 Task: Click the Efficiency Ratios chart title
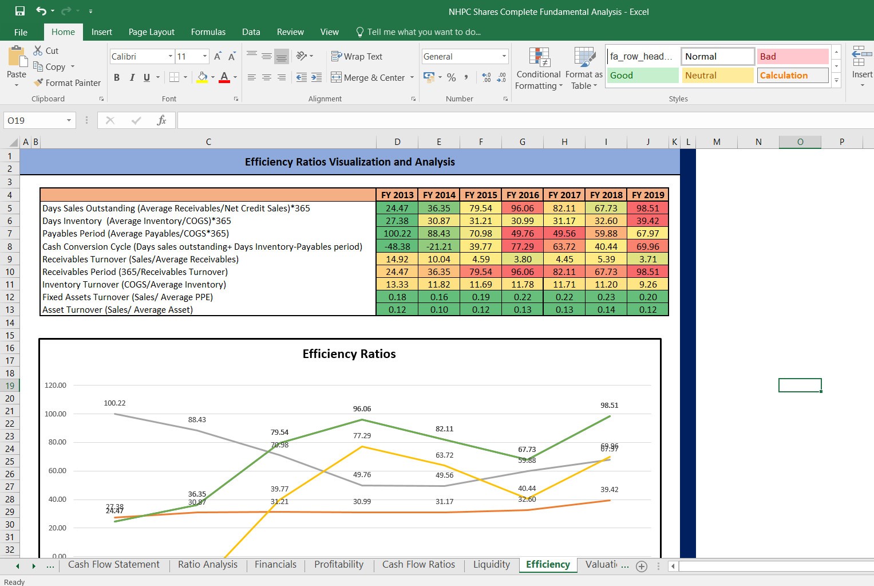click(x=349, y=354)
